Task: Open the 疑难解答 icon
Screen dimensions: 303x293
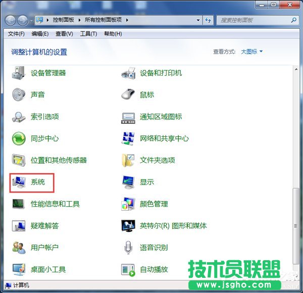Action: pyautogui.click(x=19, y=226)
